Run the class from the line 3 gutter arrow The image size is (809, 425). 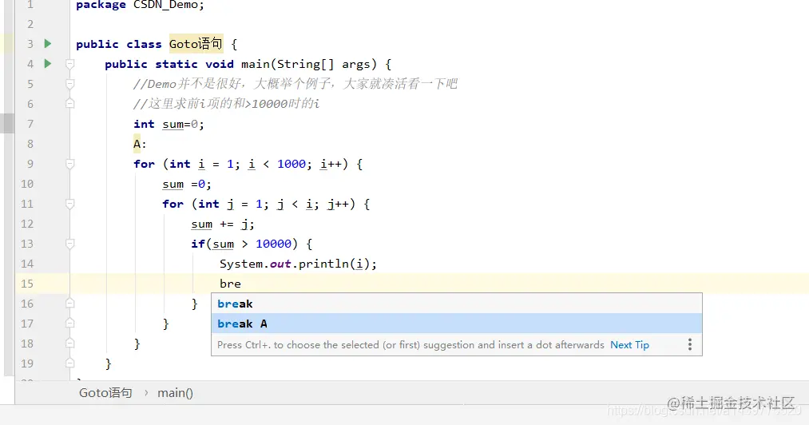pyautogui.click(x=47, y=44)
